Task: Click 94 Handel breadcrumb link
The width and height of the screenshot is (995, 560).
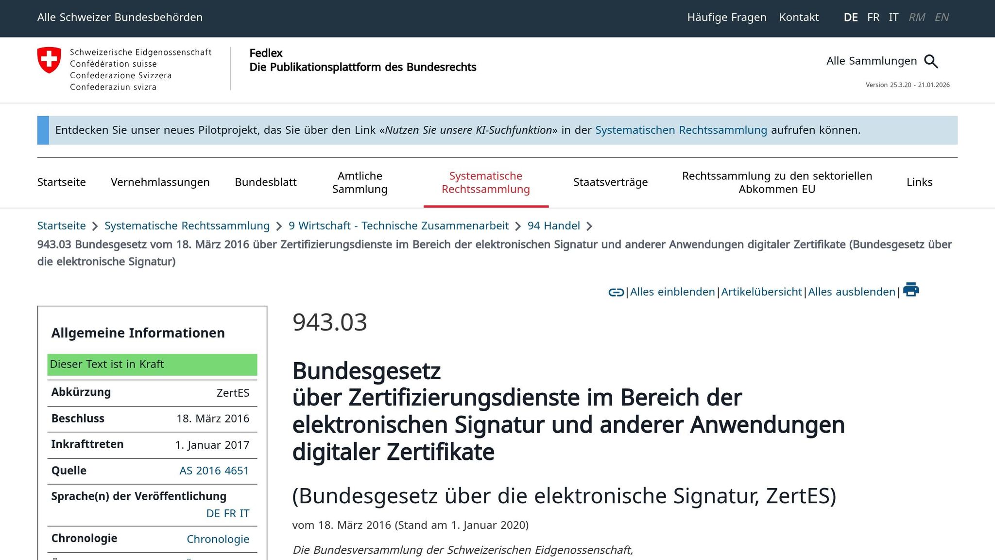Action: click(x=553, y=226)
